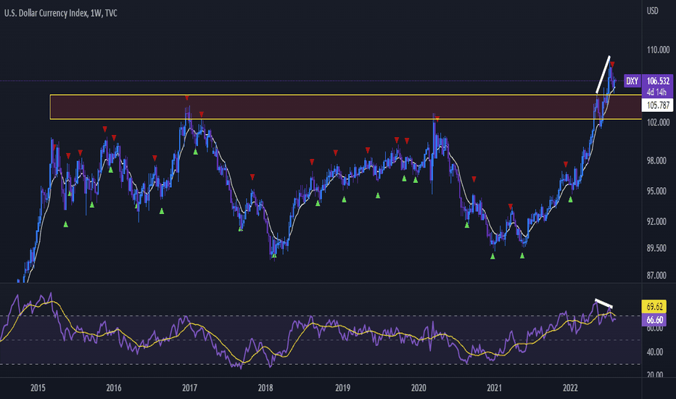Viewport: 676px width, 399px height.
Task: Click the 2015 time axis label
Action: click(38, 388)
